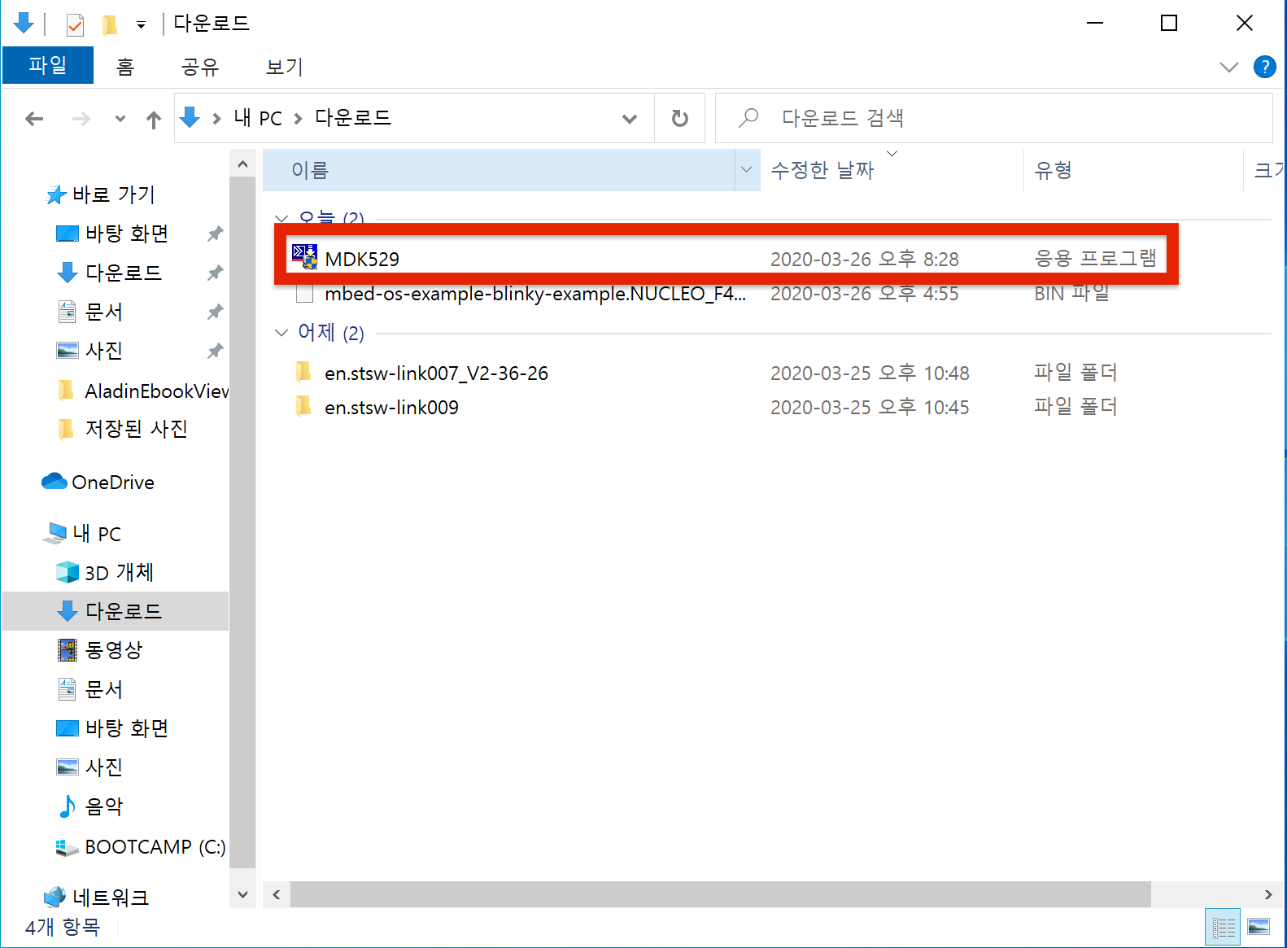Click the Refresh button in address bar
This screenshot has width=1287, height=948.
pos(679,119)
